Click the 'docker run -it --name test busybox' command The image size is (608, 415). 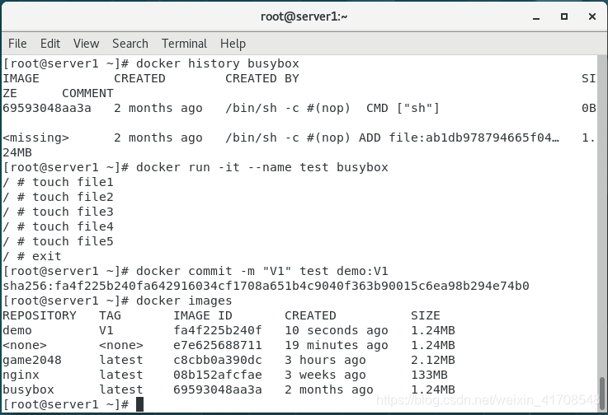pyautogui.click(x=262, y=167)
